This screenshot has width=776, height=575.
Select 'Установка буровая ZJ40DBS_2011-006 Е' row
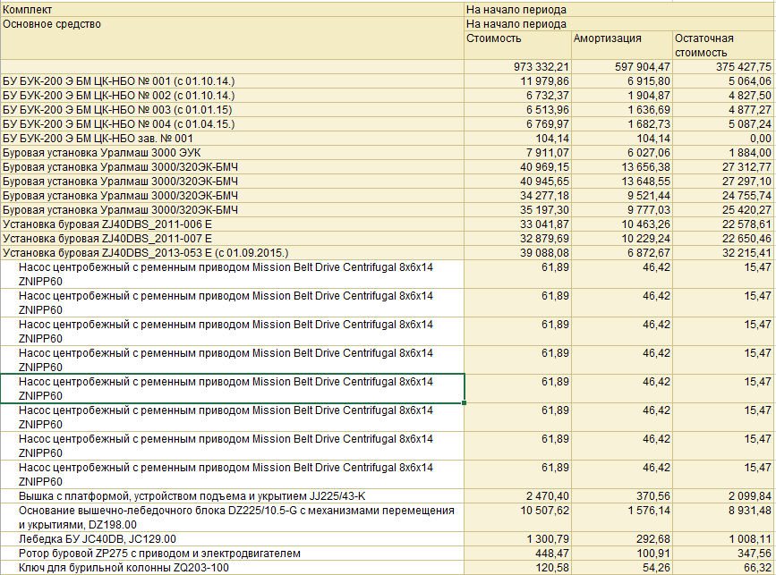232,224
